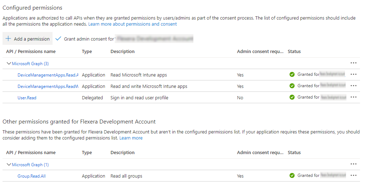This screenshot has width=370, height=184.
Task: Click Type column header in Other permissions table
Action: click(87, 153)
